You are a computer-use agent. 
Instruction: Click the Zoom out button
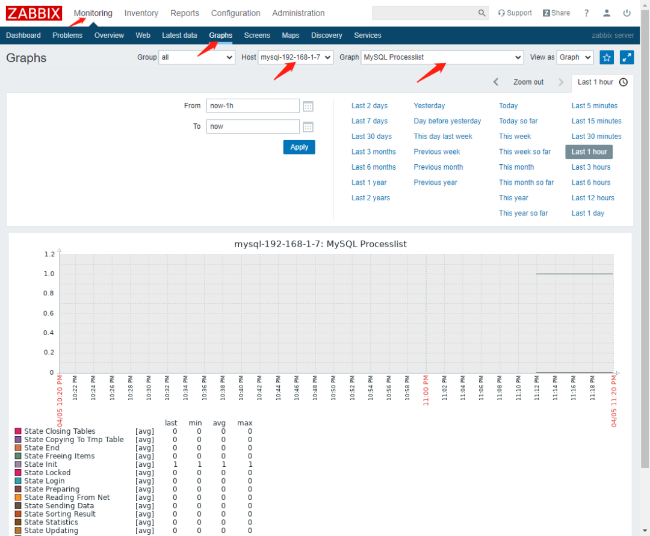528,82
